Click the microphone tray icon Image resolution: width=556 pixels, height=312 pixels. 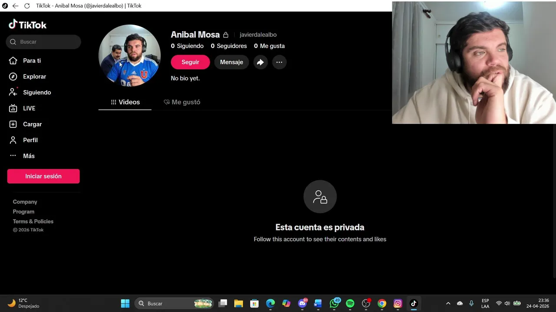(471, 303)
